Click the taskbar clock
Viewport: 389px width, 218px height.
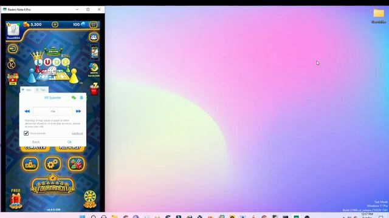coord(367,215)
